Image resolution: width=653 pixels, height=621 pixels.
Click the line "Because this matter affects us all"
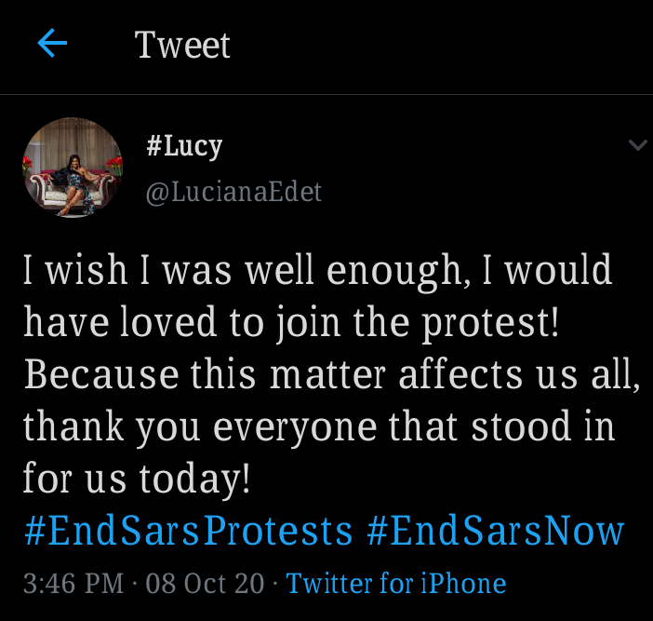coord(332,374)
